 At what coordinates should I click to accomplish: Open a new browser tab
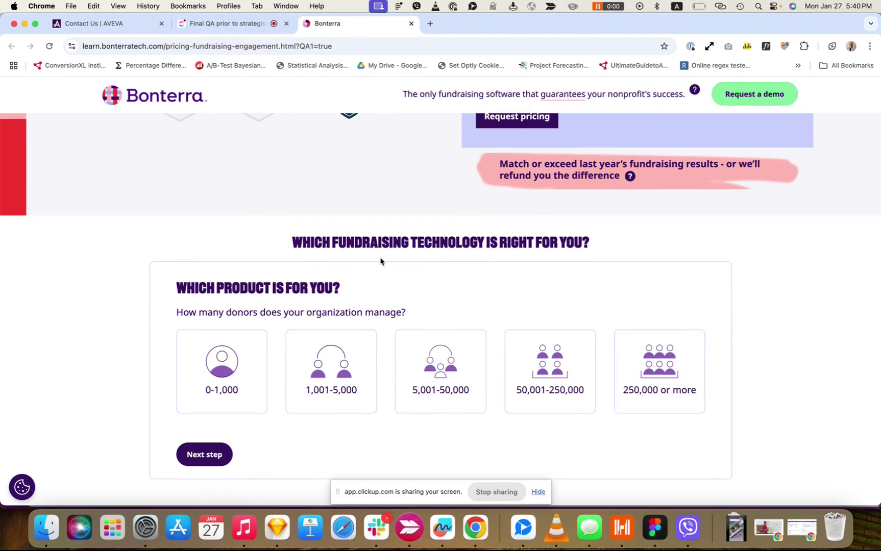(x=430, y=23)
